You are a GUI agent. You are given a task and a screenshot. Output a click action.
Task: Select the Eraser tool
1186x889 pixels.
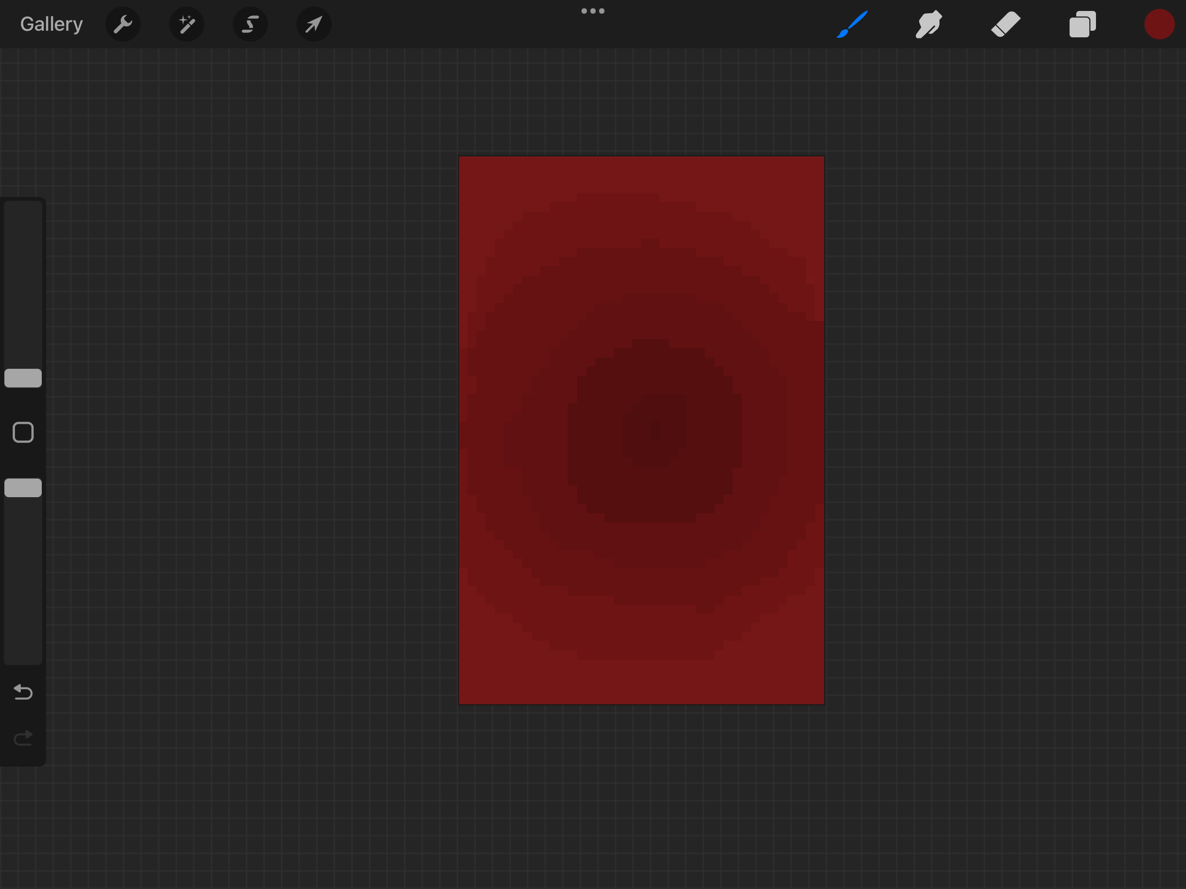coord(1005,24)
